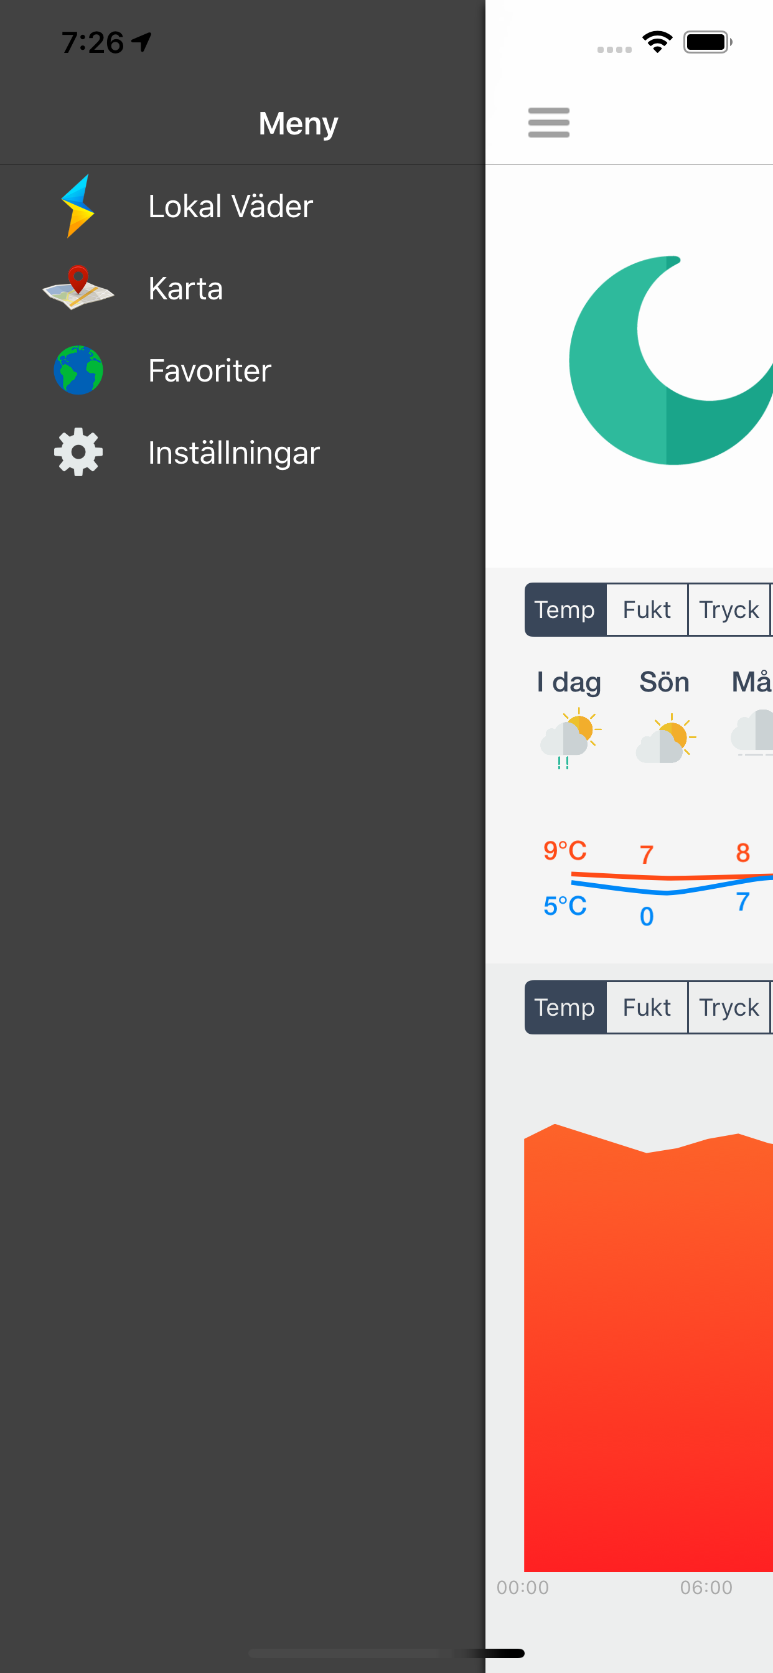Viewport: 773px width, 1673px height.
Task: Open Karta menu entry
Action: click(x=185, y=288)
